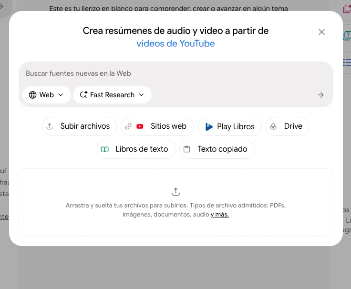Click the drag-and-drop file types description
351x289 pixels.
175,210
